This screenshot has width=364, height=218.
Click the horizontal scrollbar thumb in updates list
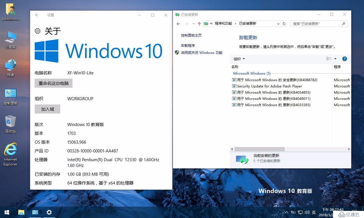tap(260, 149)
